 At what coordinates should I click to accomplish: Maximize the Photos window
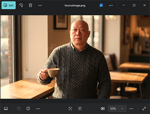pyautogui.click(x=134, y=5)
